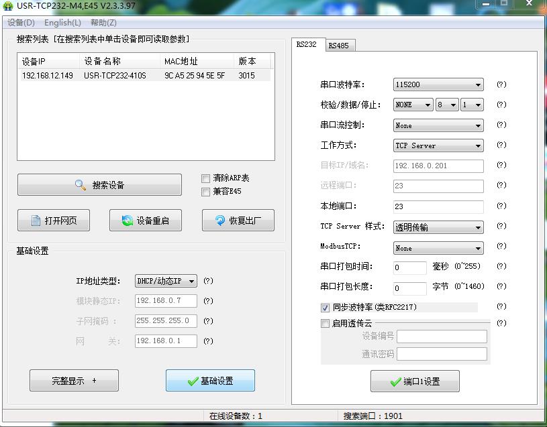This screenshot has width=547, height=427.
Task: Click the magnifier icon on 搜索设备 button
Action: (x=81, y=185)
